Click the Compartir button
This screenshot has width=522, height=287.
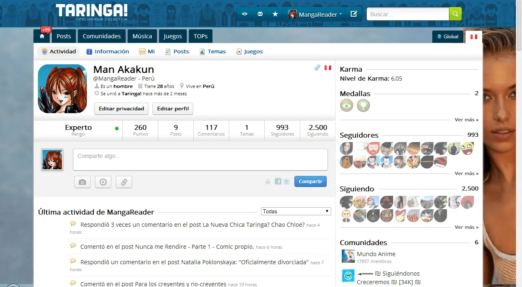[x=310, y=182]
